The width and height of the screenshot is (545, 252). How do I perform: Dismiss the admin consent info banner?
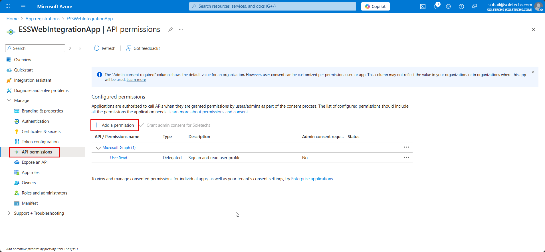(x=533, y=72)
